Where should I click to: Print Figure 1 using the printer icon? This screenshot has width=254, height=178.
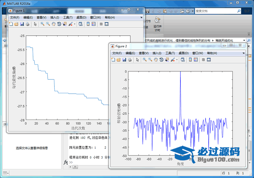[x=28, y=24]
